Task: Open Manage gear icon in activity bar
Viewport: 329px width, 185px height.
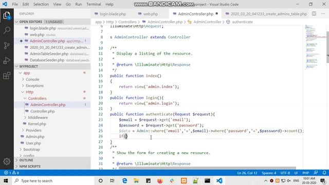Action: 7,161
